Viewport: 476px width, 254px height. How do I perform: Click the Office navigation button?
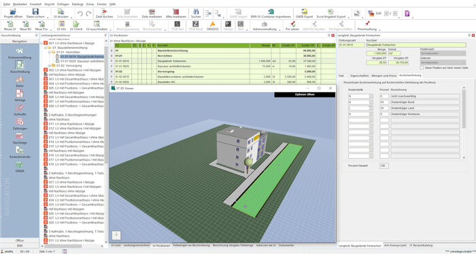pyautogui.click(x=20, y=240)
